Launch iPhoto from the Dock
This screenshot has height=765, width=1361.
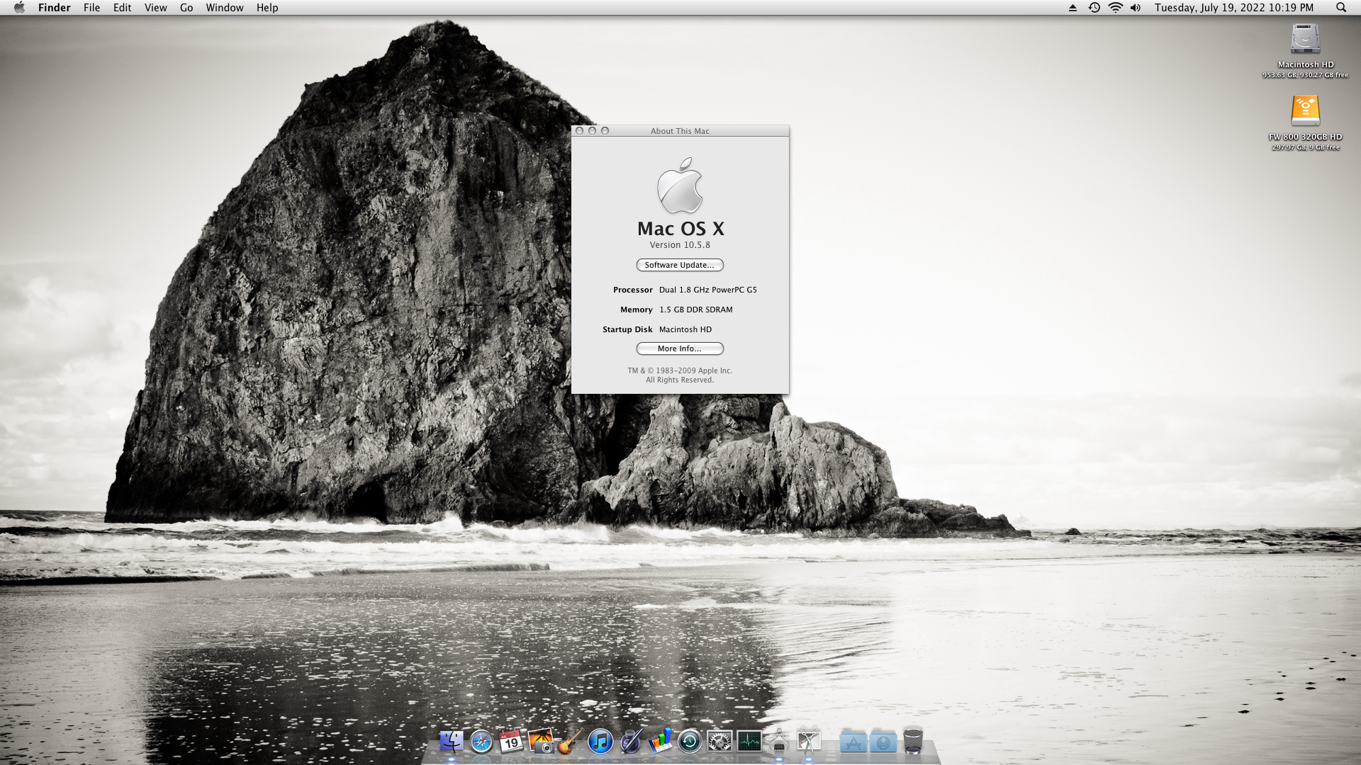(541, 742)
